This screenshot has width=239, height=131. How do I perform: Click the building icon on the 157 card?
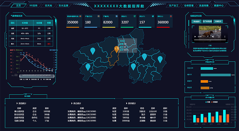(153, 16)
